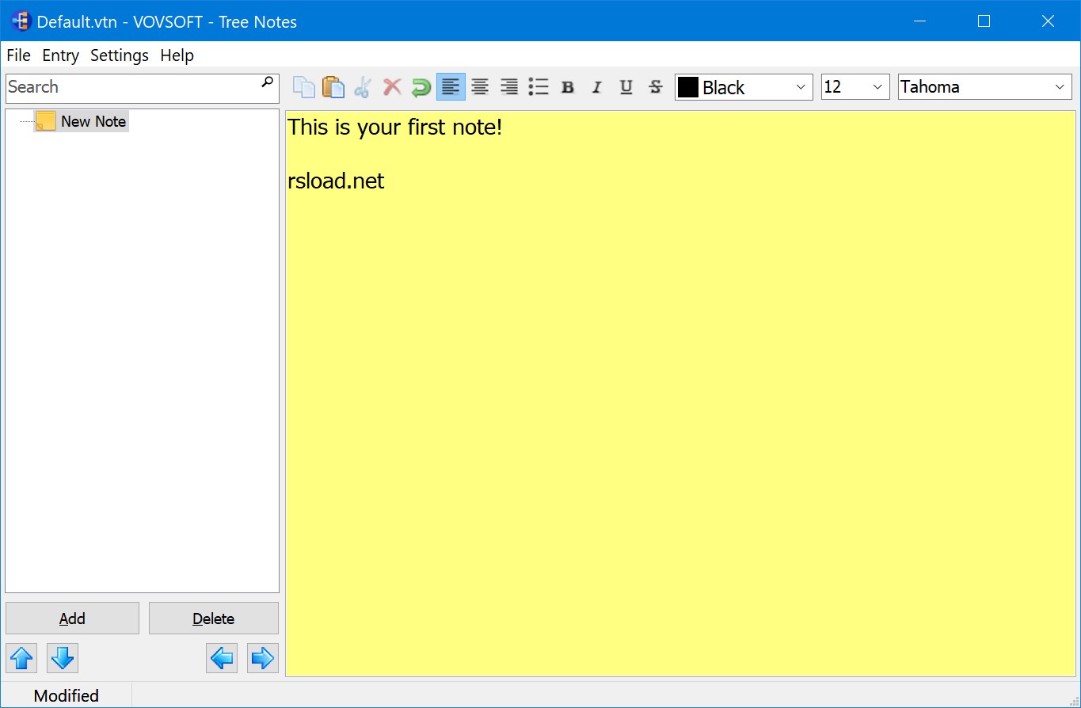The image size is (1081, 708).
Task: Click the Delete button below the tree
Action: (x=214, y=619)
